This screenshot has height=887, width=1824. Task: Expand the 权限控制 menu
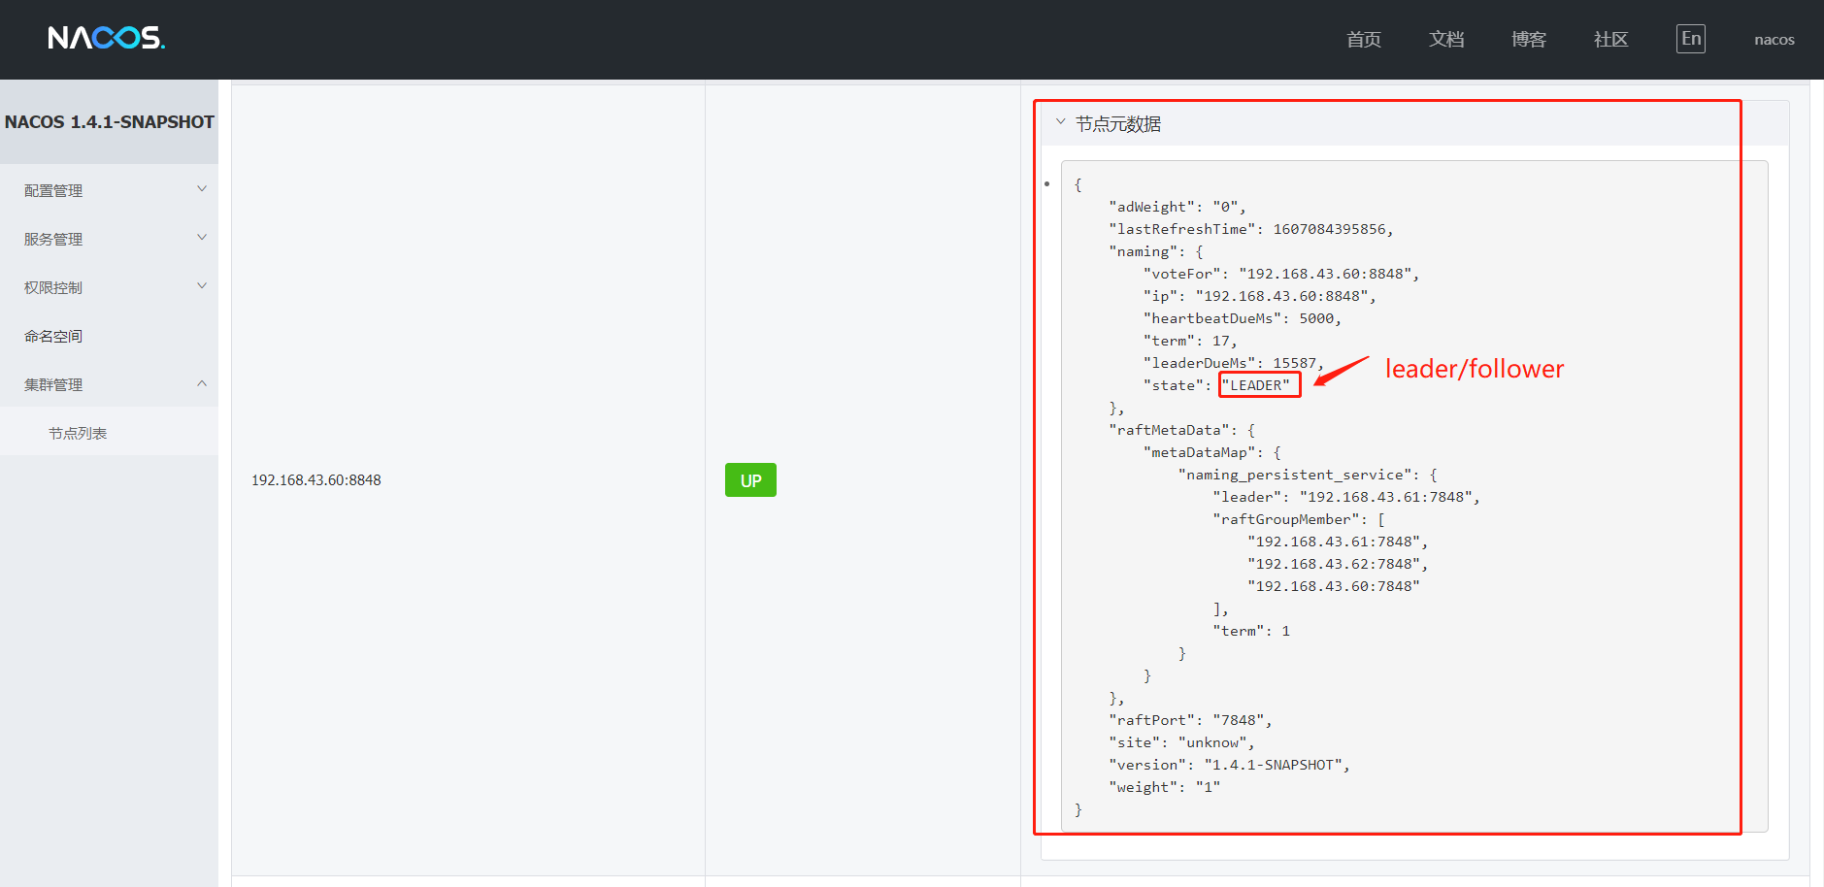tap(109, 287)
